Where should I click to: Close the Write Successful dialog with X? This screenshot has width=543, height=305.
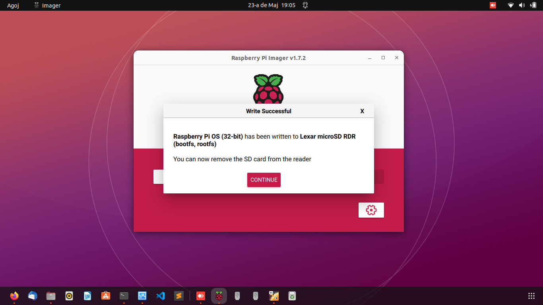362,111
